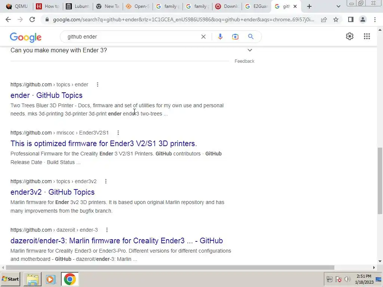Open Action Center flag in tray
Viewport: 383px width, 287px height.
338,279
